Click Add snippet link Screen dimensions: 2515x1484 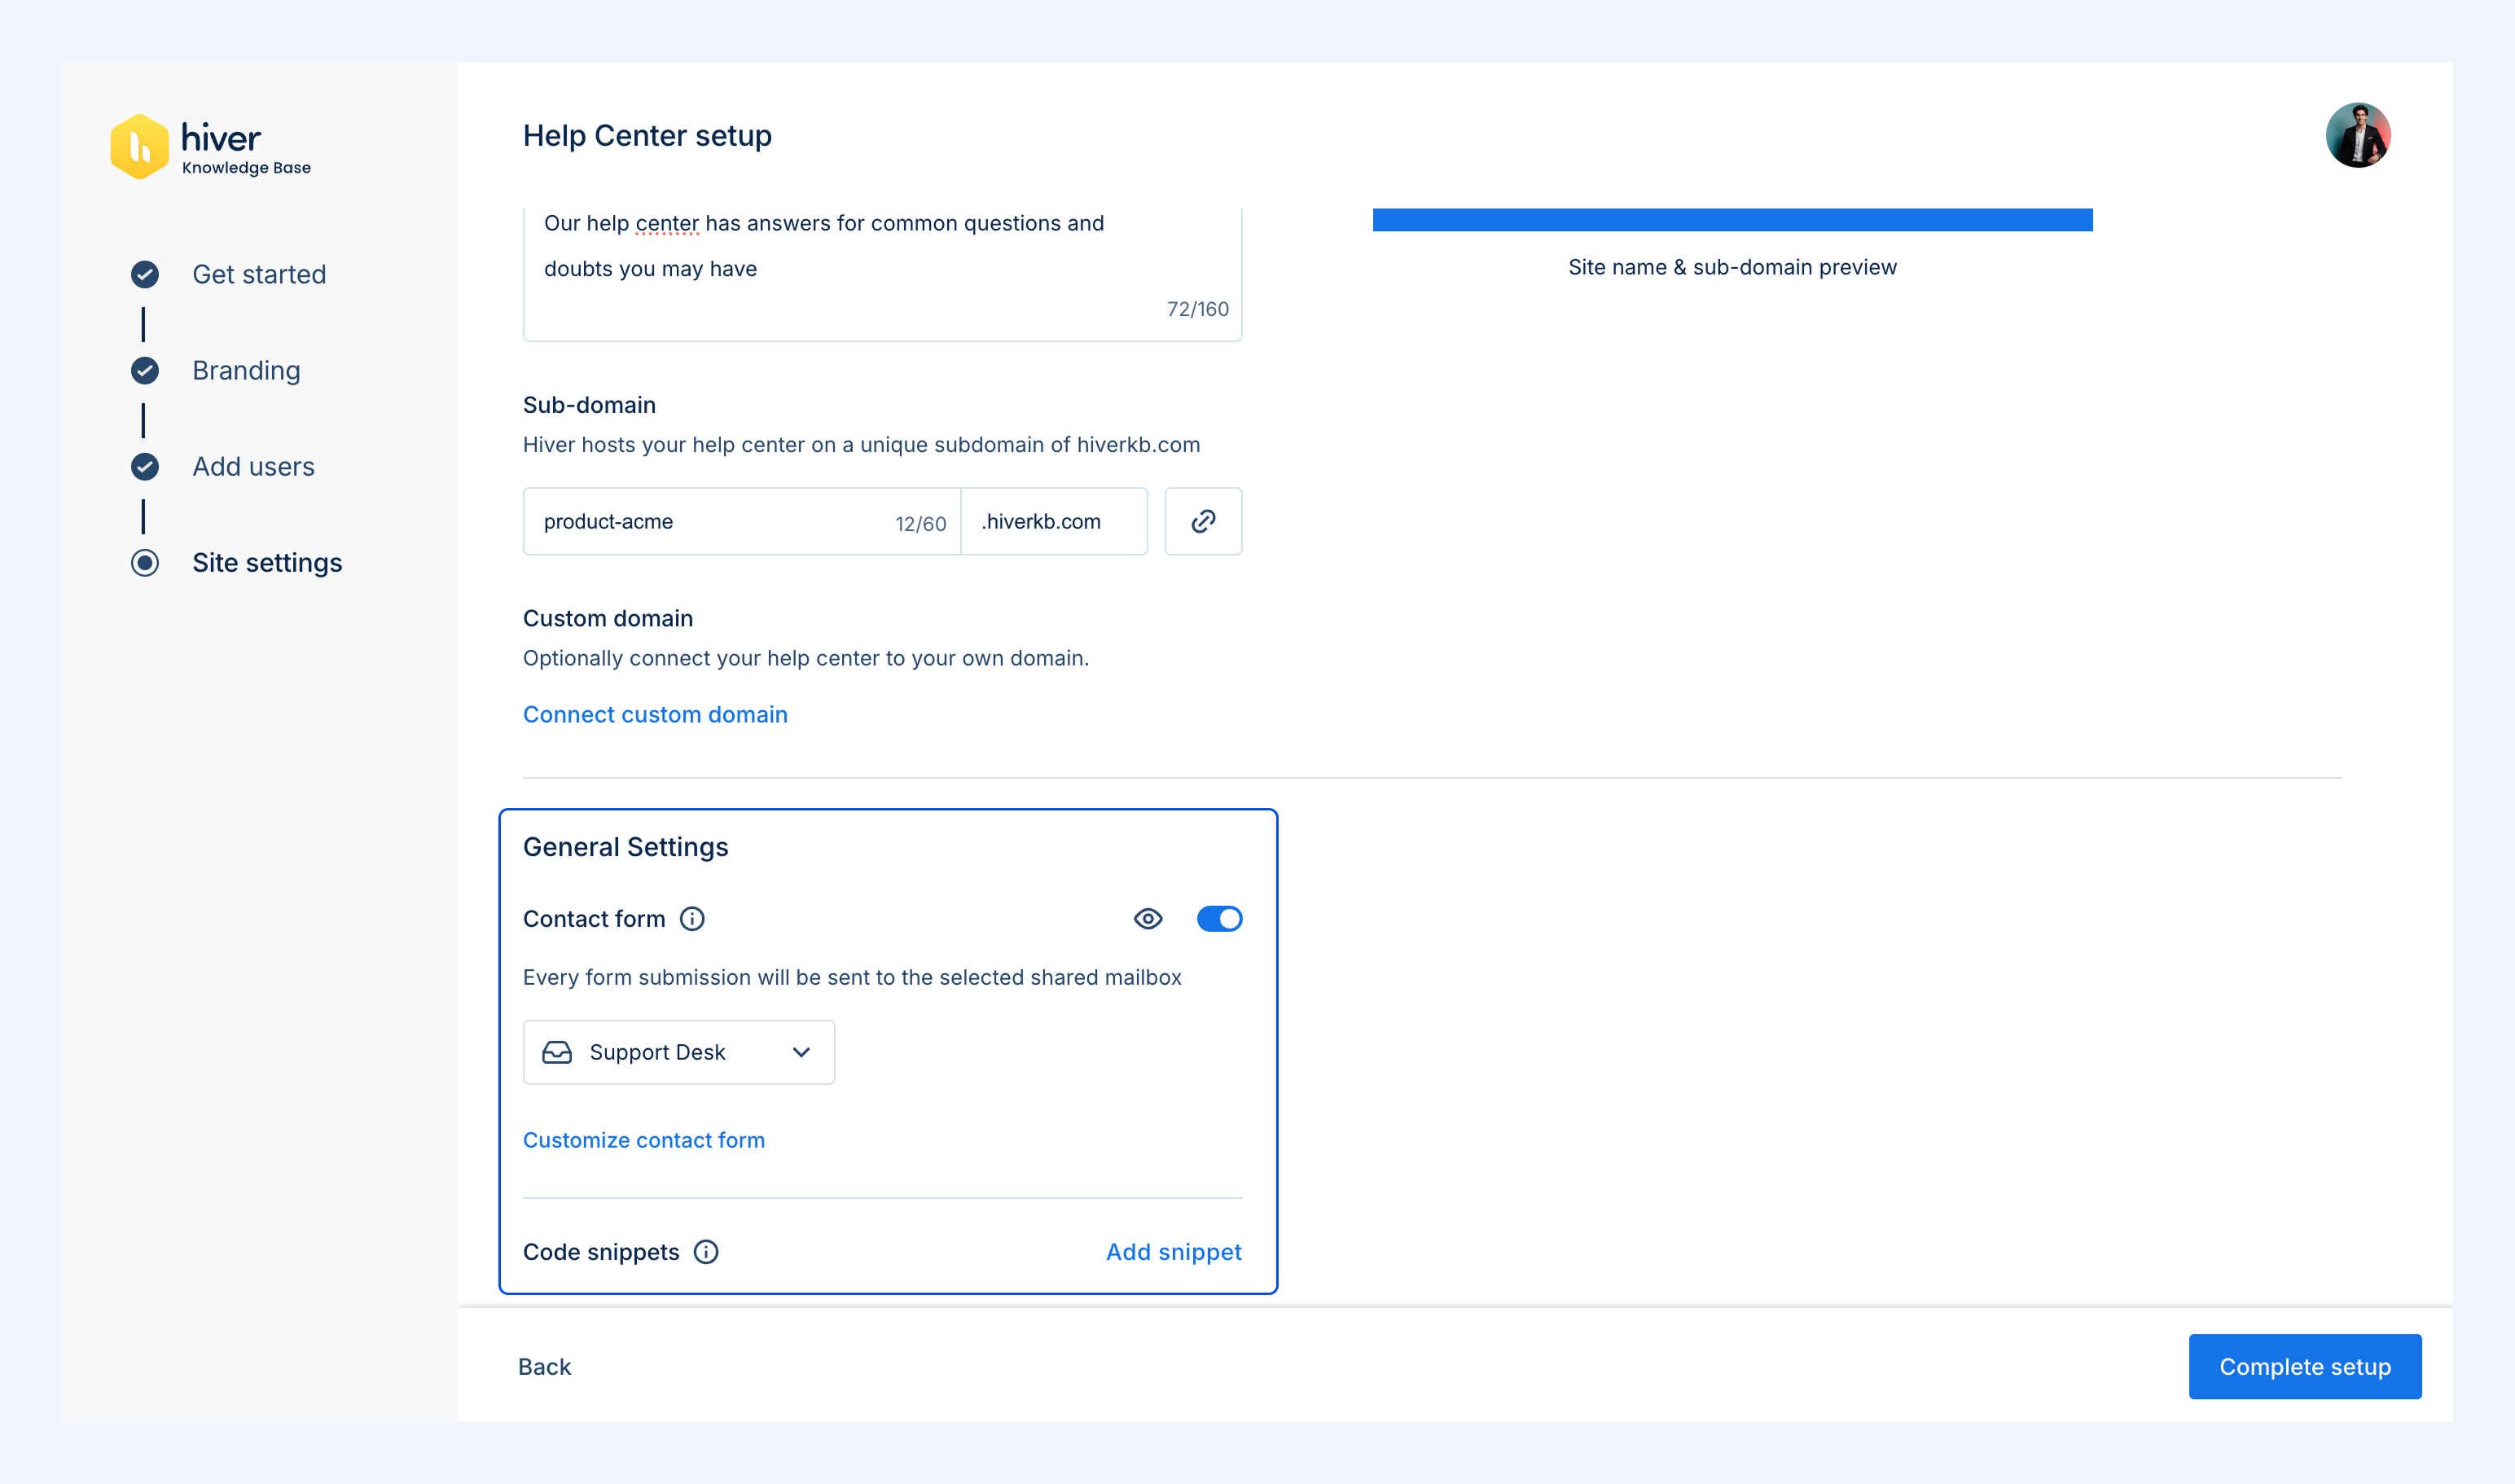1174,1252
